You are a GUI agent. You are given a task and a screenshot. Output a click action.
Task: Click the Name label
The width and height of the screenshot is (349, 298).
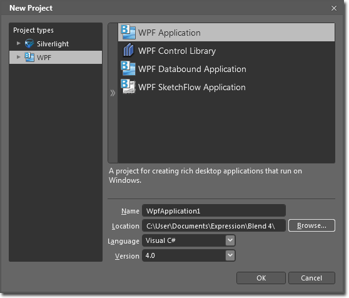point(130,211)
